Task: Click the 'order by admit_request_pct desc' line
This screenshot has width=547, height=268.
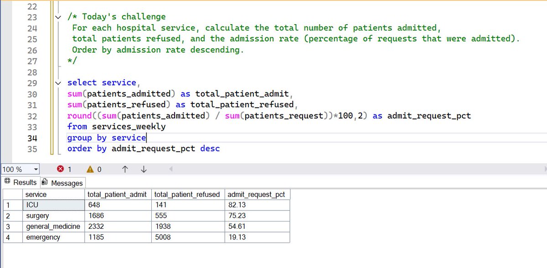Action: click(144, 149)
